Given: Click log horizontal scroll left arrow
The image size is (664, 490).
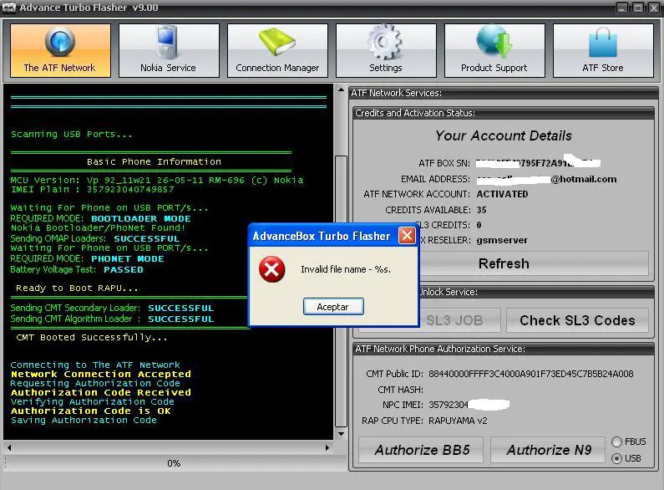Looking at the screenshot, I should pyautogui.click(x=9, y=447).
